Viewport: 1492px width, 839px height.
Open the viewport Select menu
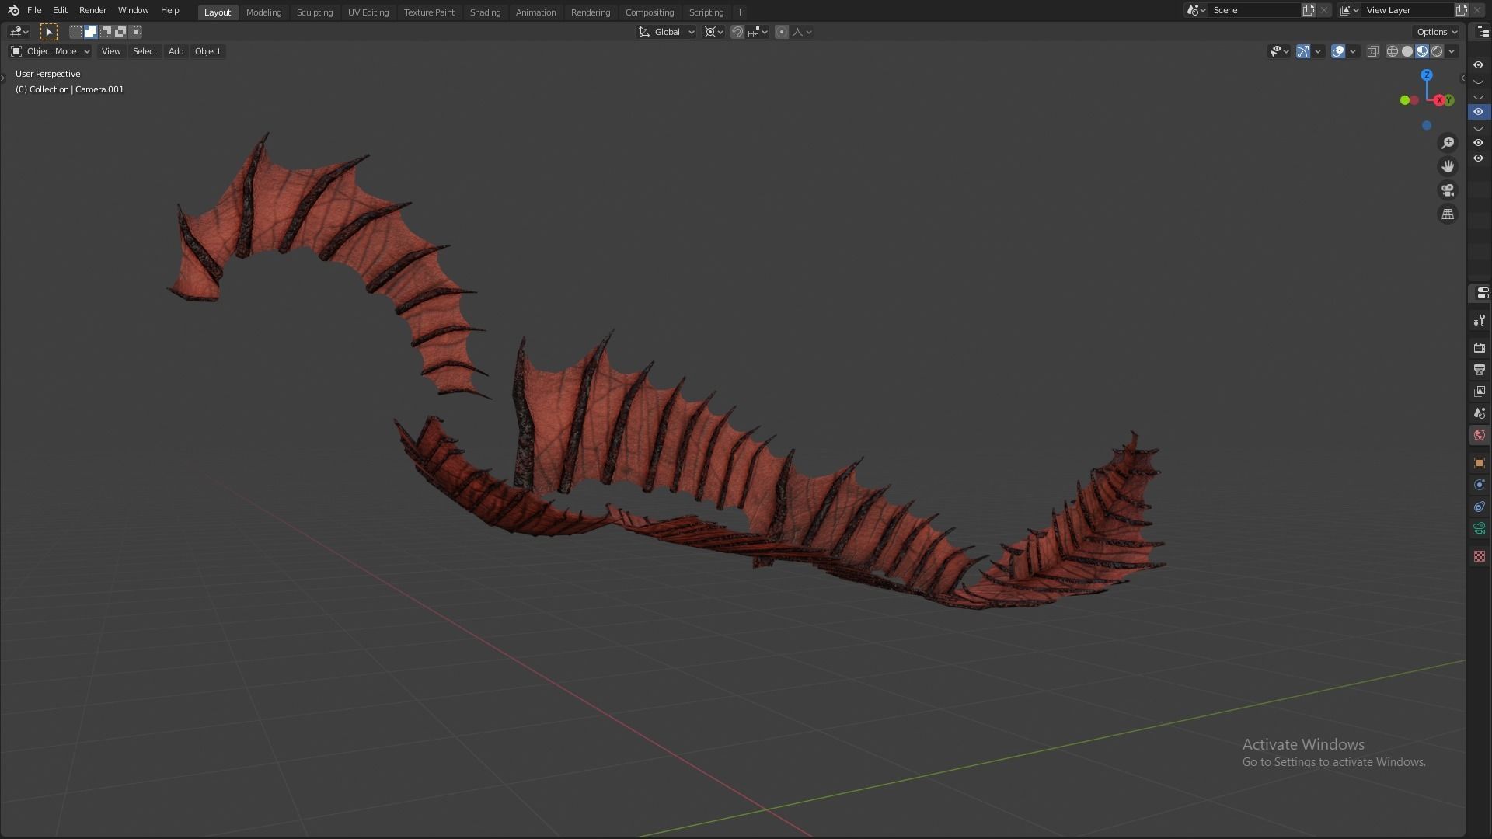click(145, 51)
